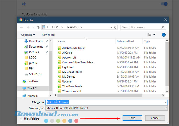Open the Save as type dropdown
This screenshot has width=179, height=126.
[107, 108]
